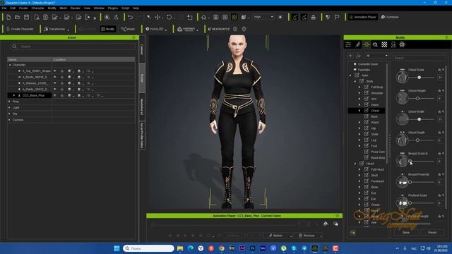Open the last gear-grid tab in Modify
The height and width of the screenshot is (254, 452).
pos(402,44)
